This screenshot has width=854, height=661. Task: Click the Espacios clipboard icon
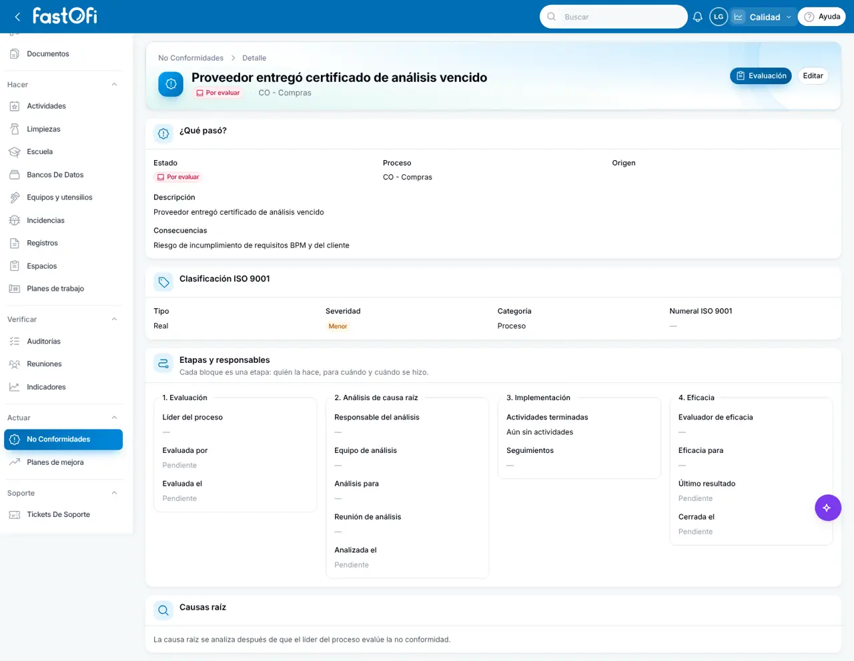(x=15, y=266)
